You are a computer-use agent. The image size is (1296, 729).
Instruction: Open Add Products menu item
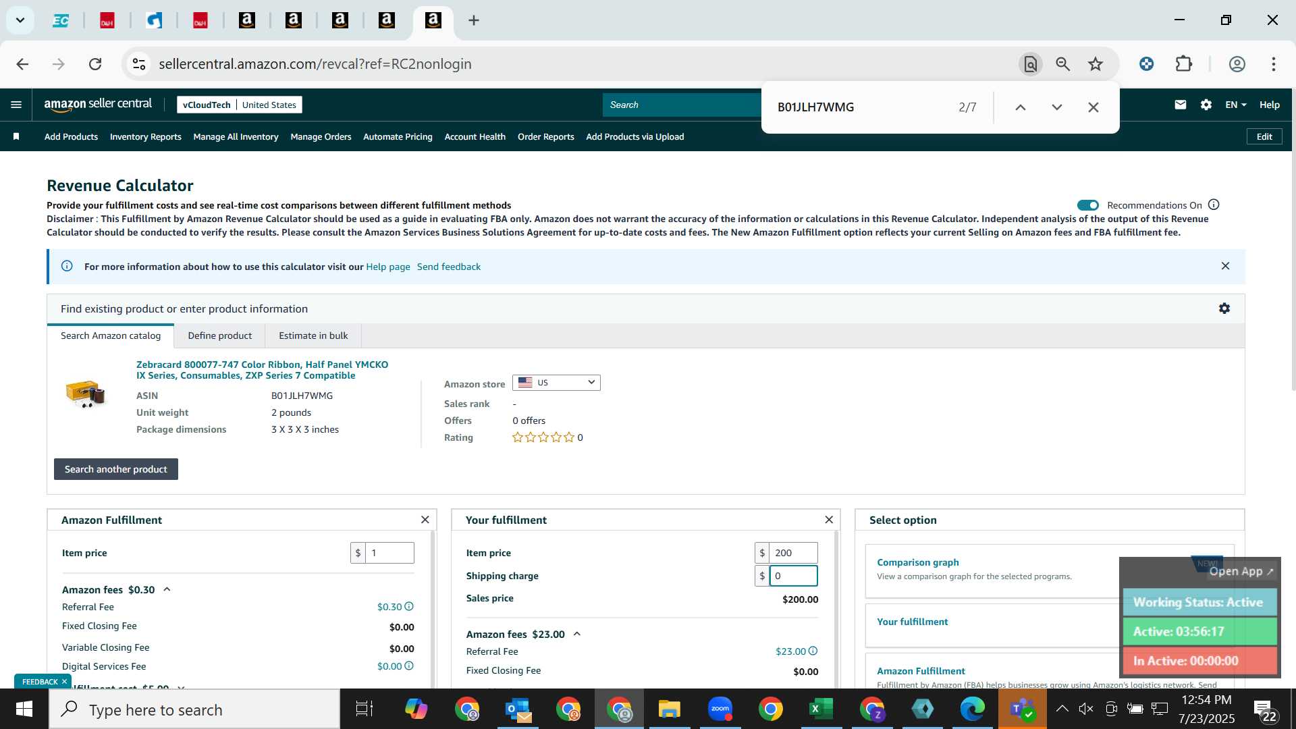(x=71, y=136)
